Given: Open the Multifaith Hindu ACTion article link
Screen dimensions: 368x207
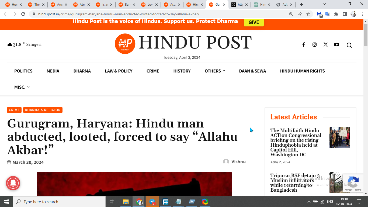Looking at the screenshot, I should click(296, 142).
